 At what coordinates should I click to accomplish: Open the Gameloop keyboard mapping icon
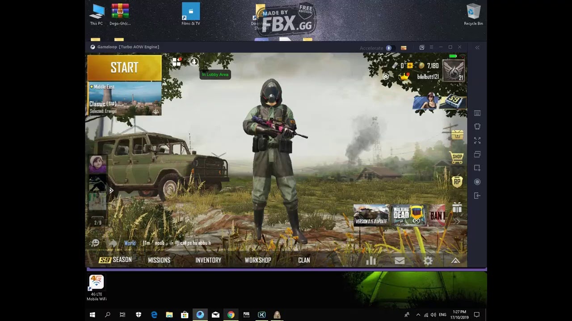tap(477, 113)
